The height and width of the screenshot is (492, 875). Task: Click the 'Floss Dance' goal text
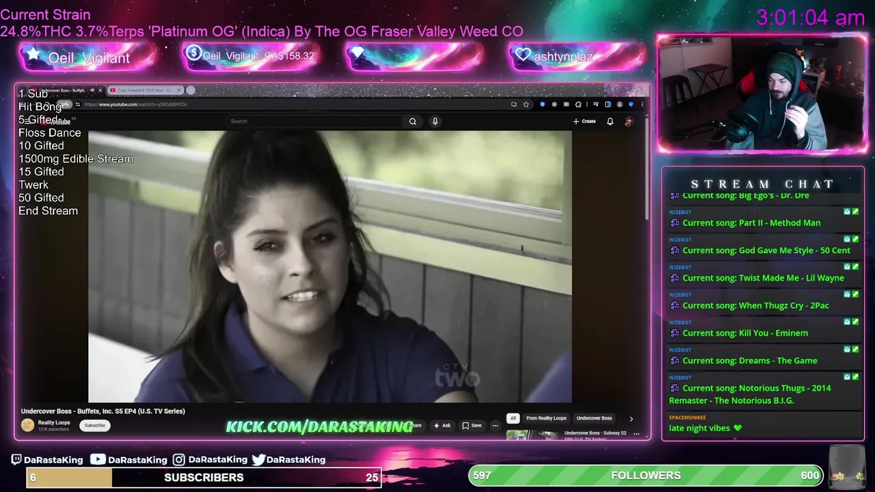[49, 133]
